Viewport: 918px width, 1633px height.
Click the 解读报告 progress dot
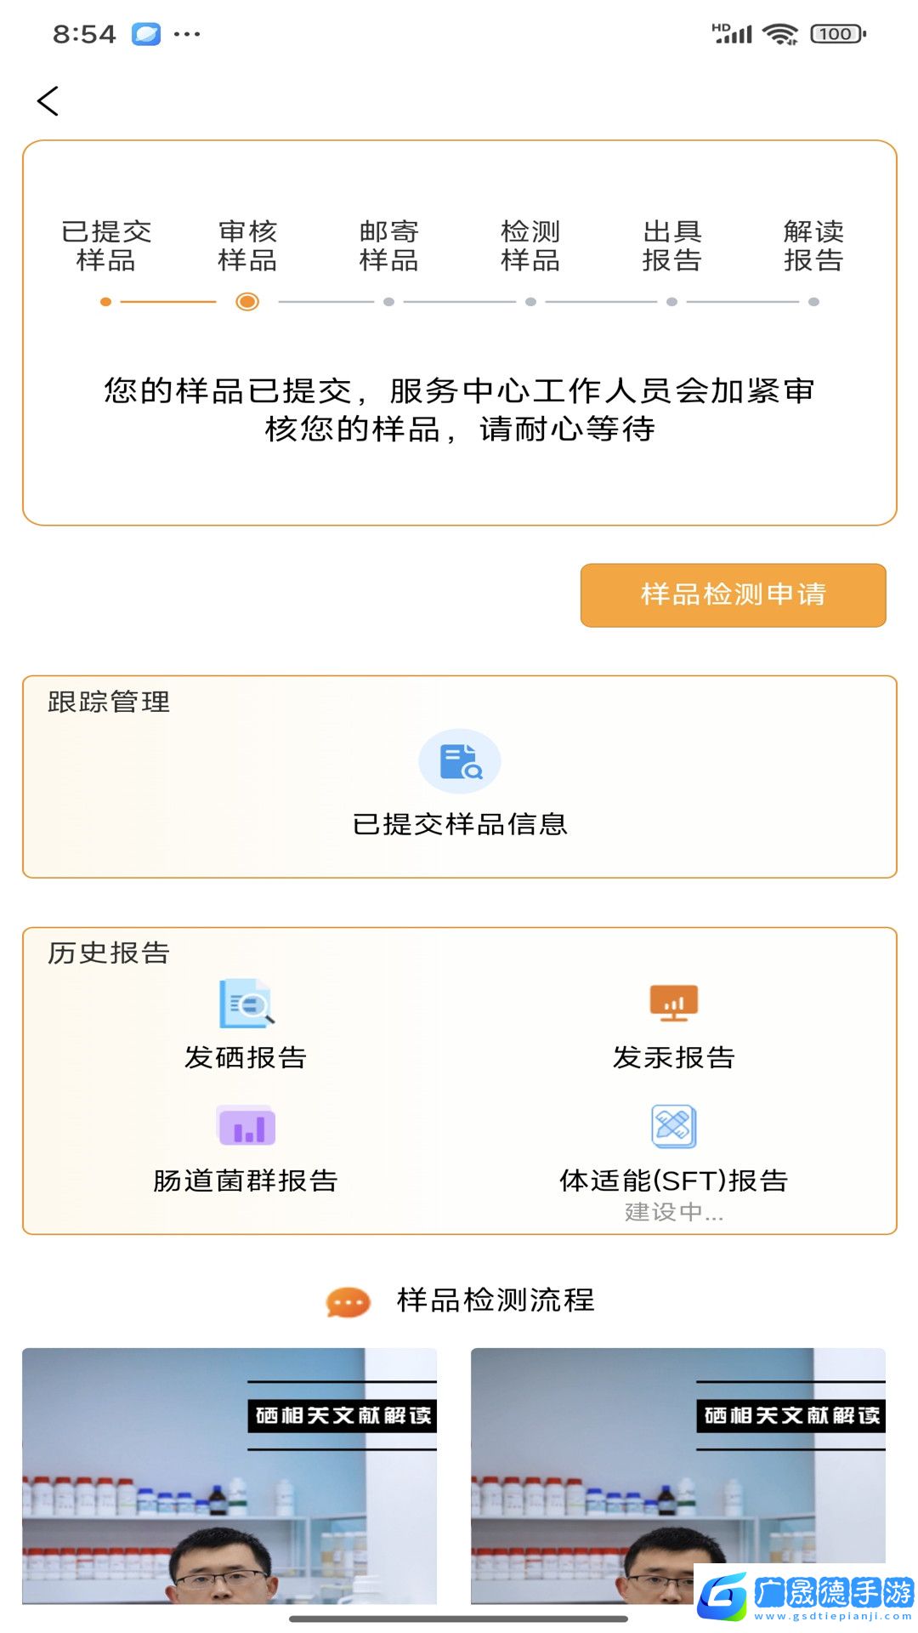[813, 302]
